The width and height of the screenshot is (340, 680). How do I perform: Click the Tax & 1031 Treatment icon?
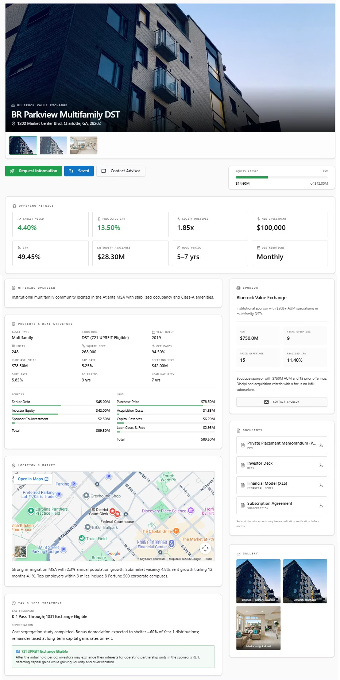[13, 603]
